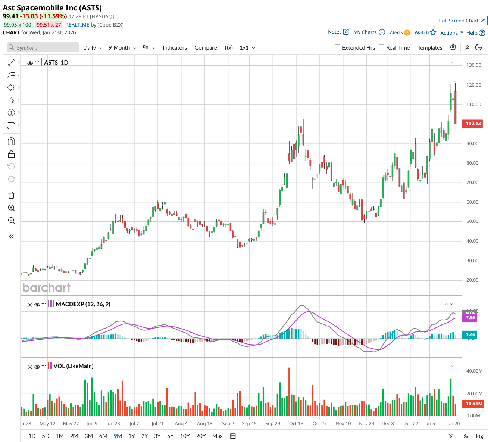
Task: Open the Actions dropdown menu
Action: (452, 33)
